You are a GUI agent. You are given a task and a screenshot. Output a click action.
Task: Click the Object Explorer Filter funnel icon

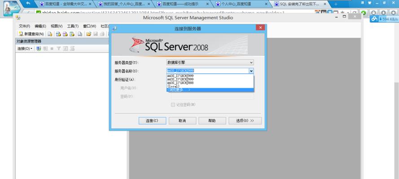pos(58,48)
